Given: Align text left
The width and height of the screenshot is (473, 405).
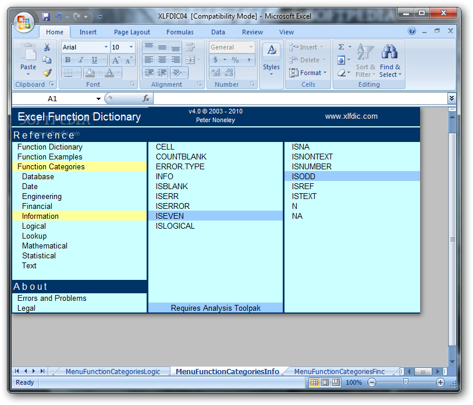Looking at the screenshot, I should click(149, 60).
